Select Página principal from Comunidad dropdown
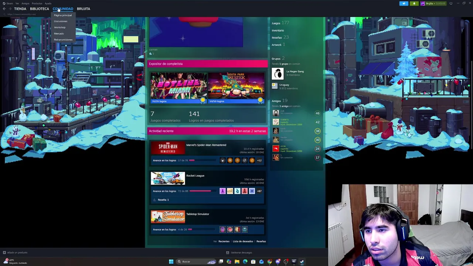This screenshot has width=473, height=266. pyautogui.click(x=63, y=15)
